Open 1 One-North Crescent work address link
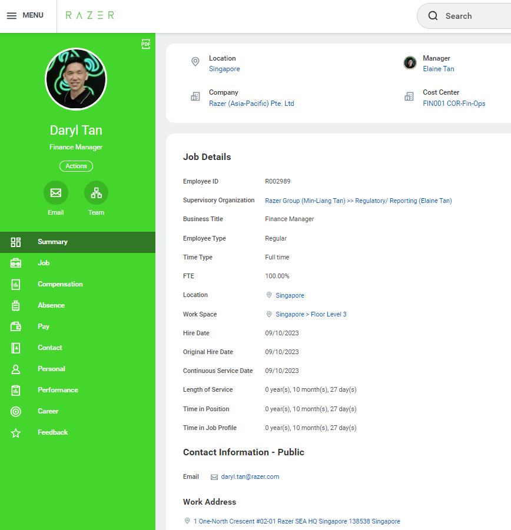 (x=297, y=521)
